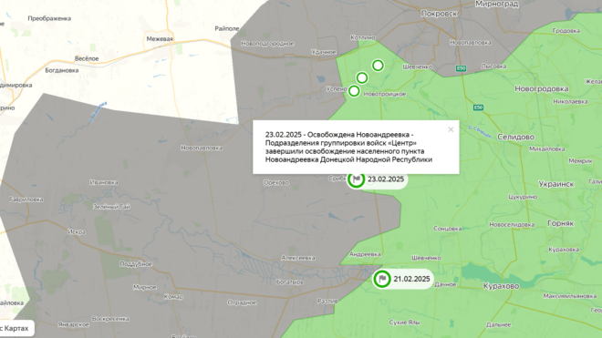Click the Богдановка village label
This screenshot has height=338, width=602.
pyautogui.click(x=62, y=70)
